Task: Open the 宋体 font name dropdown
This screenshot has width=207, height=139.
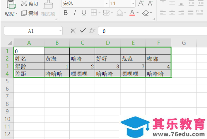Action: pyautogui.click(x=107, y=3)
